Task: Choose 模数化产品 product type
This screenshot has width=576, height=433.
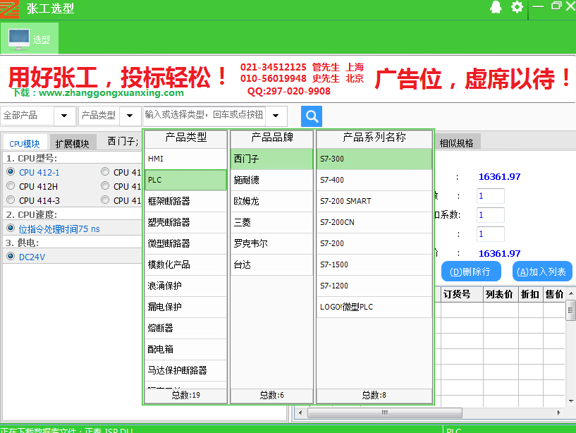Action: pos(186,264)
